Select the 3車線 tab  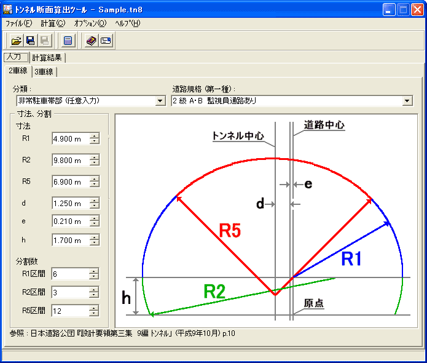click(44, 72)
